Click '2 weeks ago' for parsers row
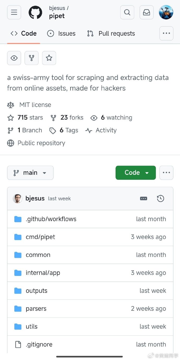This screenshot has height=360, width=180. [x=148, y=309]
